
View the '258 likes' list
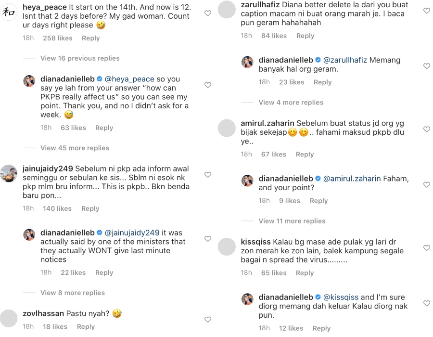[58, 38]
